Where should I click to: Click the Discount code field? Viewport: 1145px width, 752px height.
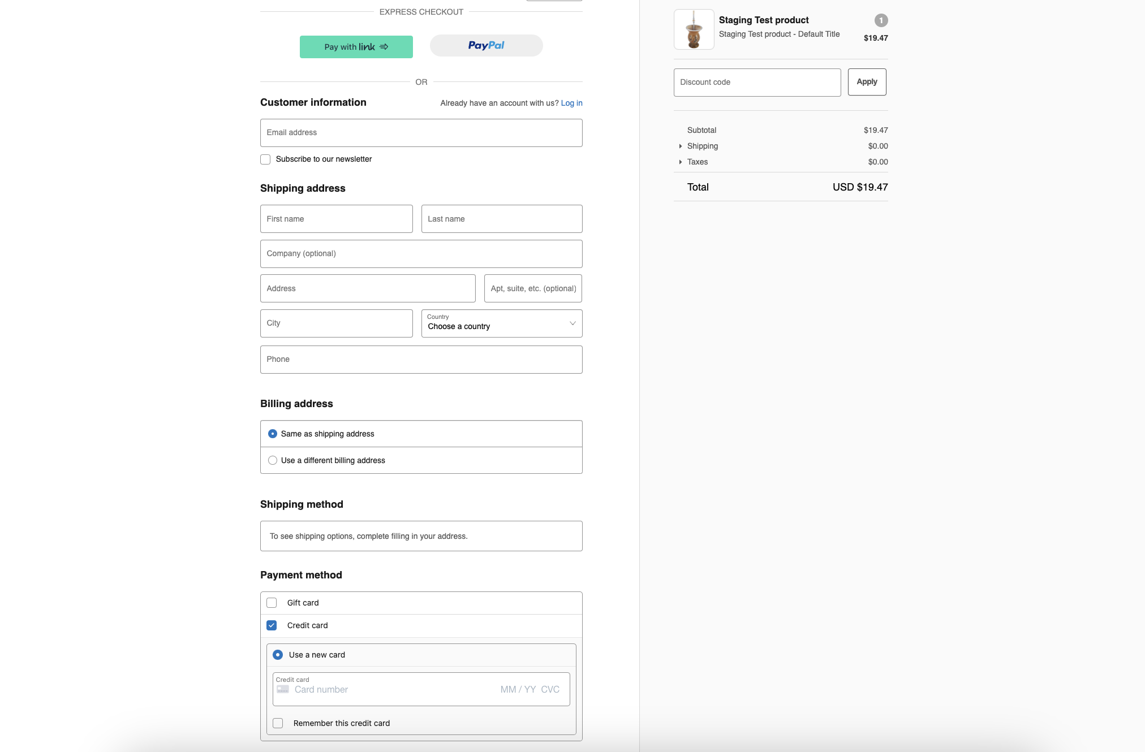point(756,82)
